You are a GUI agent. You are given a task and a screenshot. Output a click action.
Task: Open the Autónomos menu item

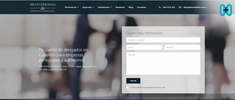click(x=104, y=7)
